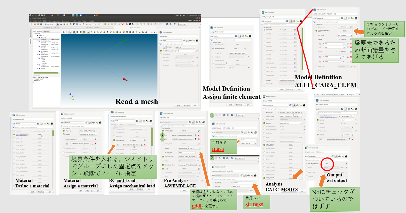Collapse the Model Definition tree folder
The width and height of the screenshot is (406, 213).
point(38,41)
